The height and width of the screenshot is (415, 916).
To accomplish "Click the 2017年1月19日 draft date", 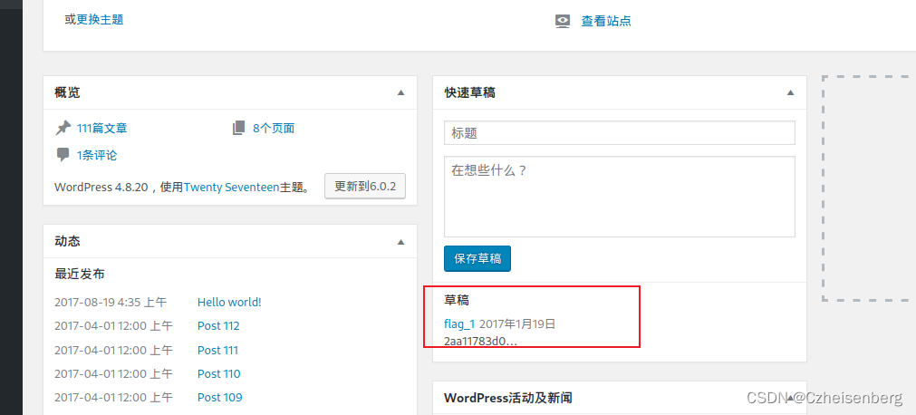I will tap(517, 324).
